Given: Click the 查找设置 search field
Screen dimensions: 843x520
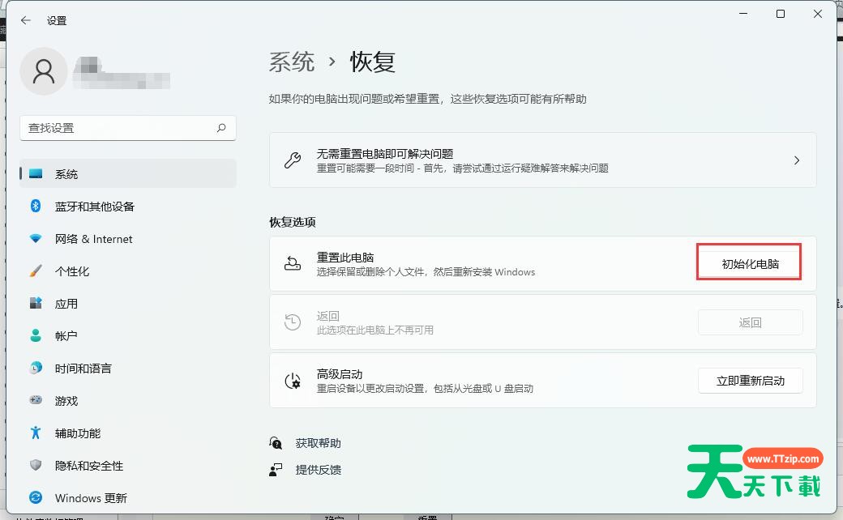Looking at the screenshot, I should pos(118,128).
